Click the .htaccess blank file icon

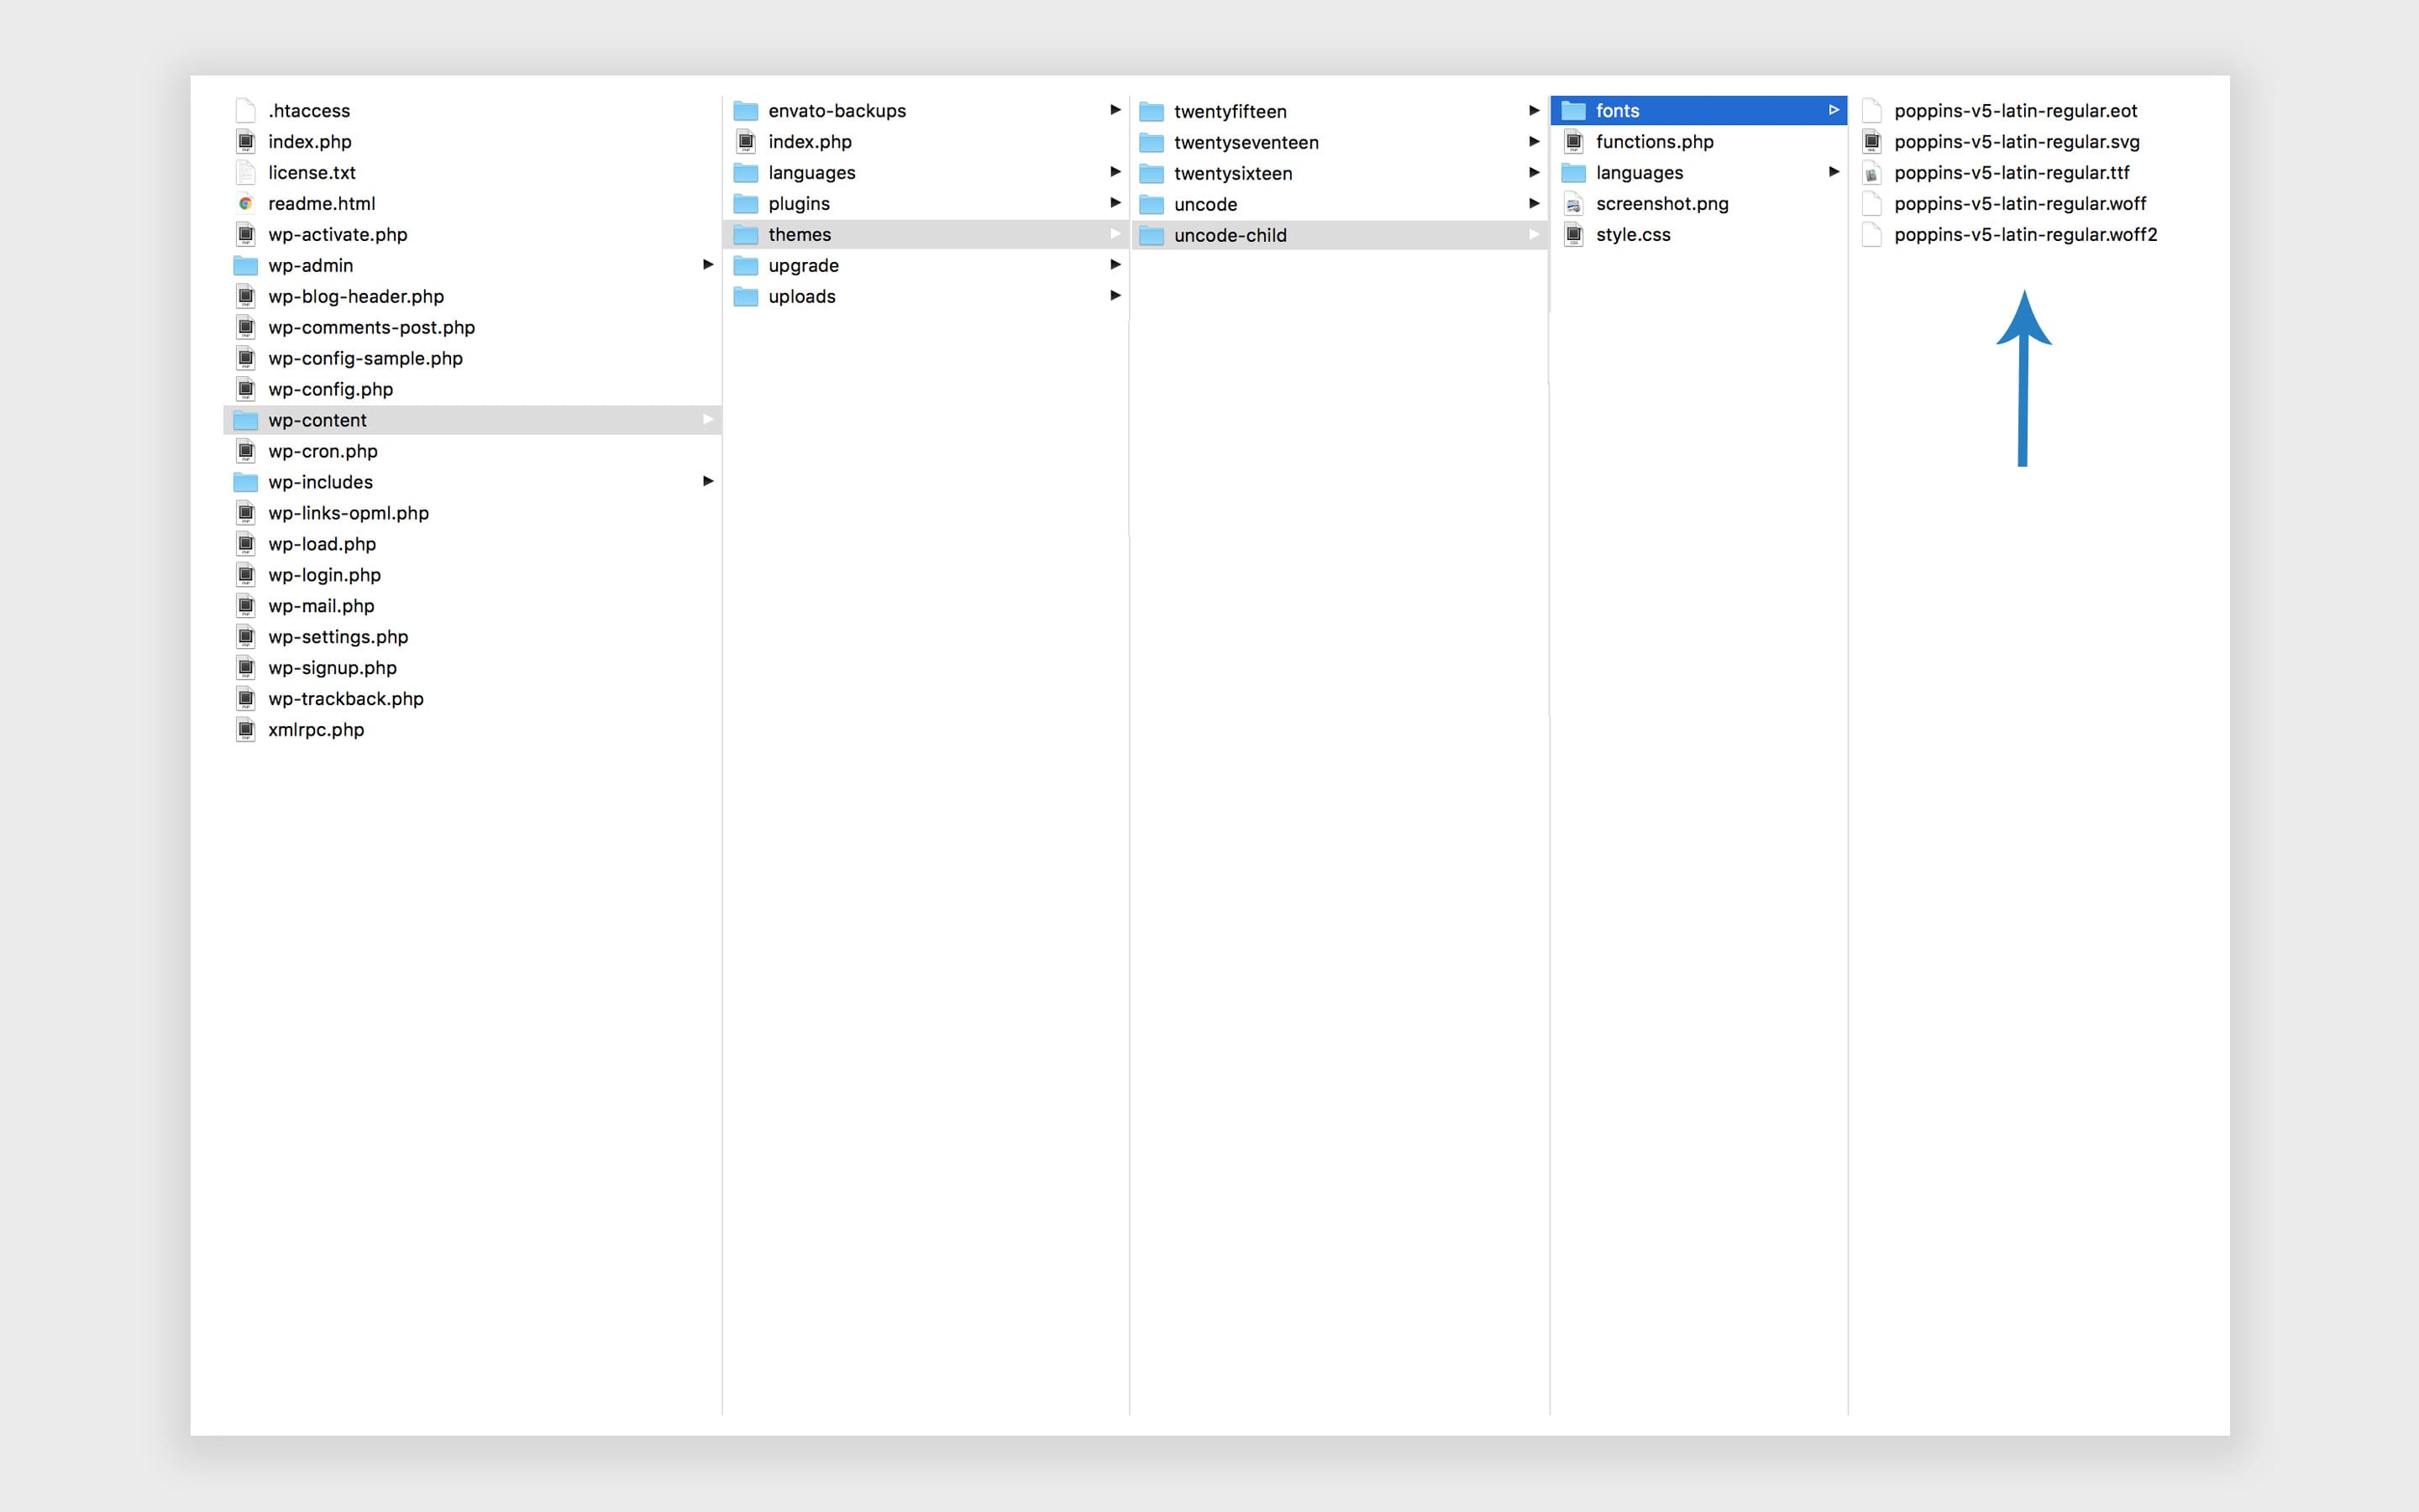point(245,110)
